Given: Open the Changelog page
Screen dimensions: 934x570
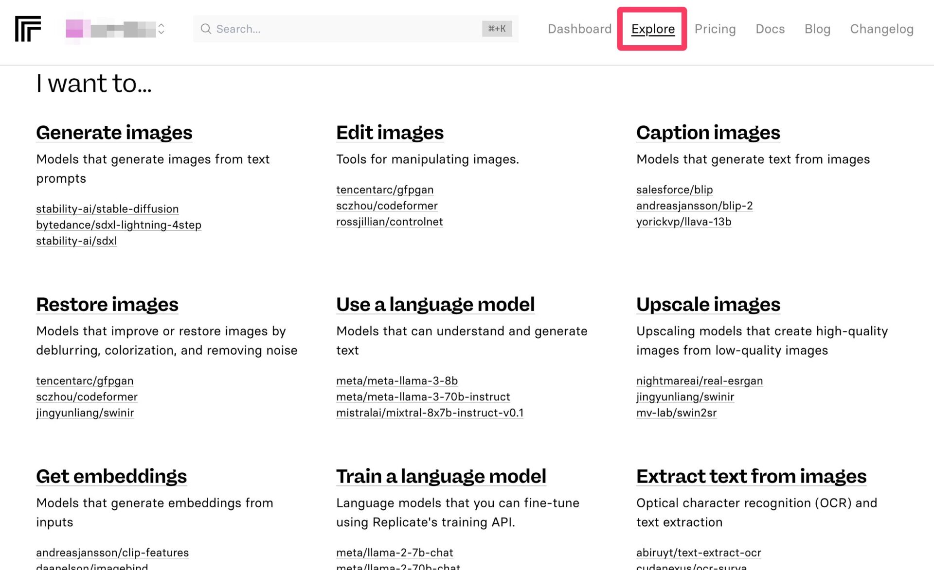Looking at the screenshot, I should coord(881,29).
